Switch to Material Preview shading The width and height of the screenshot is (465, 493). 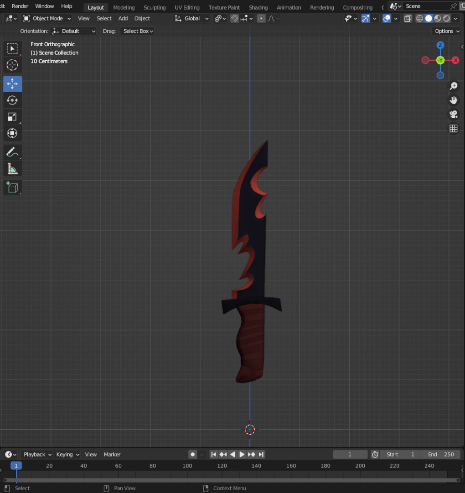click(437, 19)
